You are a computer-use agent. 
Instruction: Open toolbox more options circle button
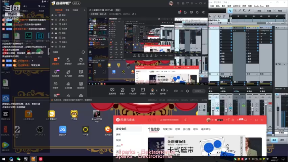83,52
